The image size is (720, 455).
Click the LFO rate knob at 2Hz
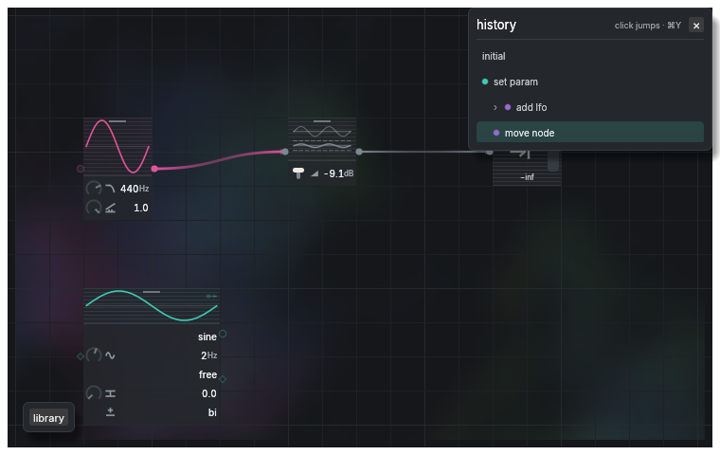pos(94,355)
